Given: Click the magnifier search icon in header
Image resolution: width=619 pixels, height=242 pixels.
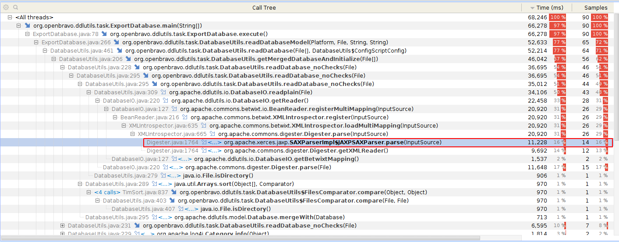Looking at the screenshot, I should click(x=15, y=7).
